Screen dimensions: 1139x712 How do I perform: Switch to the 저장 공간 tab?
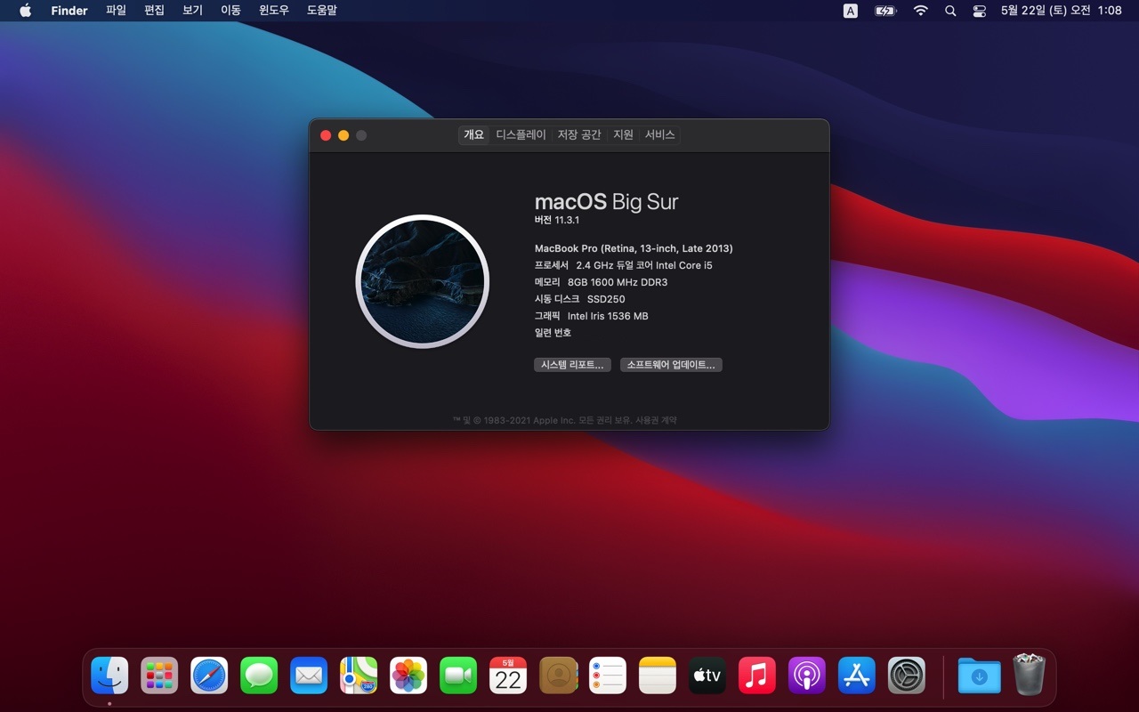point(579,134)
